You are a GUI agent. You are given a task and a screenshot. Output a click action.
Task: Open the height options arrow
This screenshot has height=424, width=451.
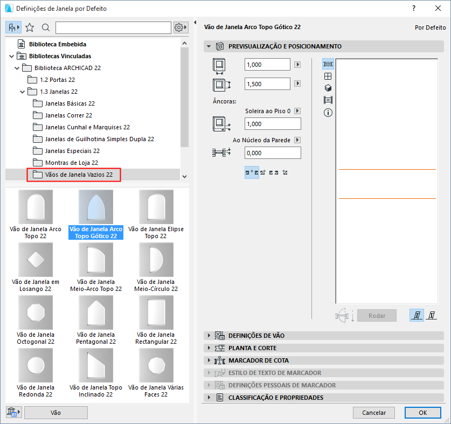[297, 84]
